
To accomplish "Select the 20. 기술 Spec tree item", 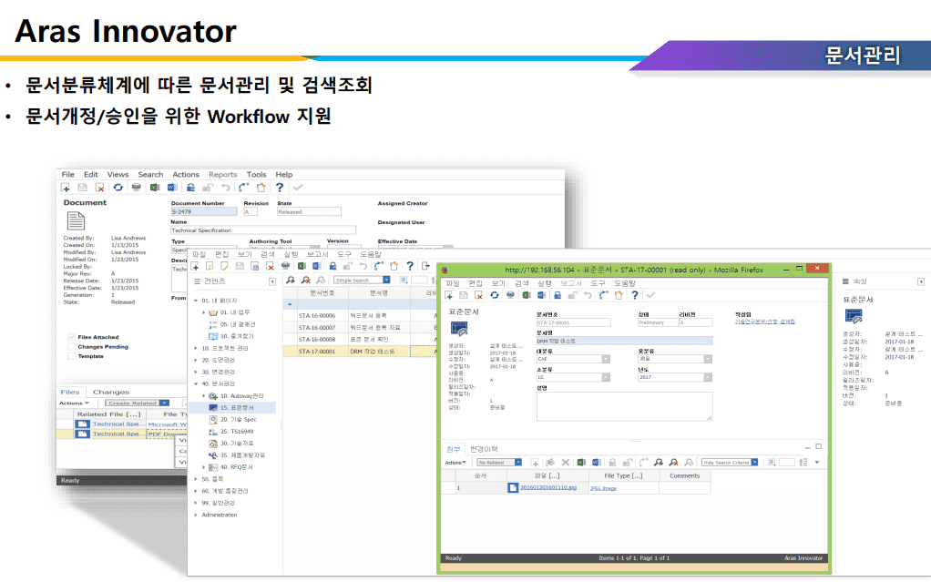I will (238, 420).
